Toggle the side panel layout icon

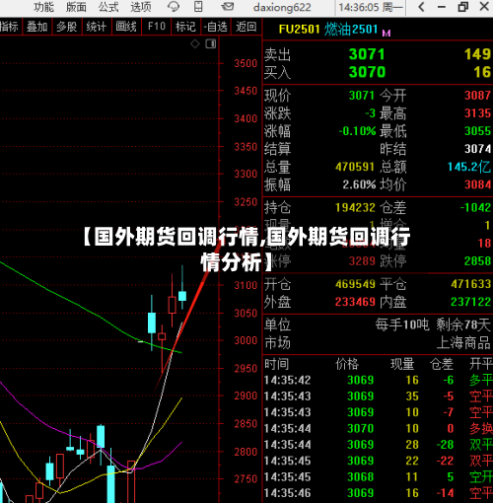tap(211, 43)
